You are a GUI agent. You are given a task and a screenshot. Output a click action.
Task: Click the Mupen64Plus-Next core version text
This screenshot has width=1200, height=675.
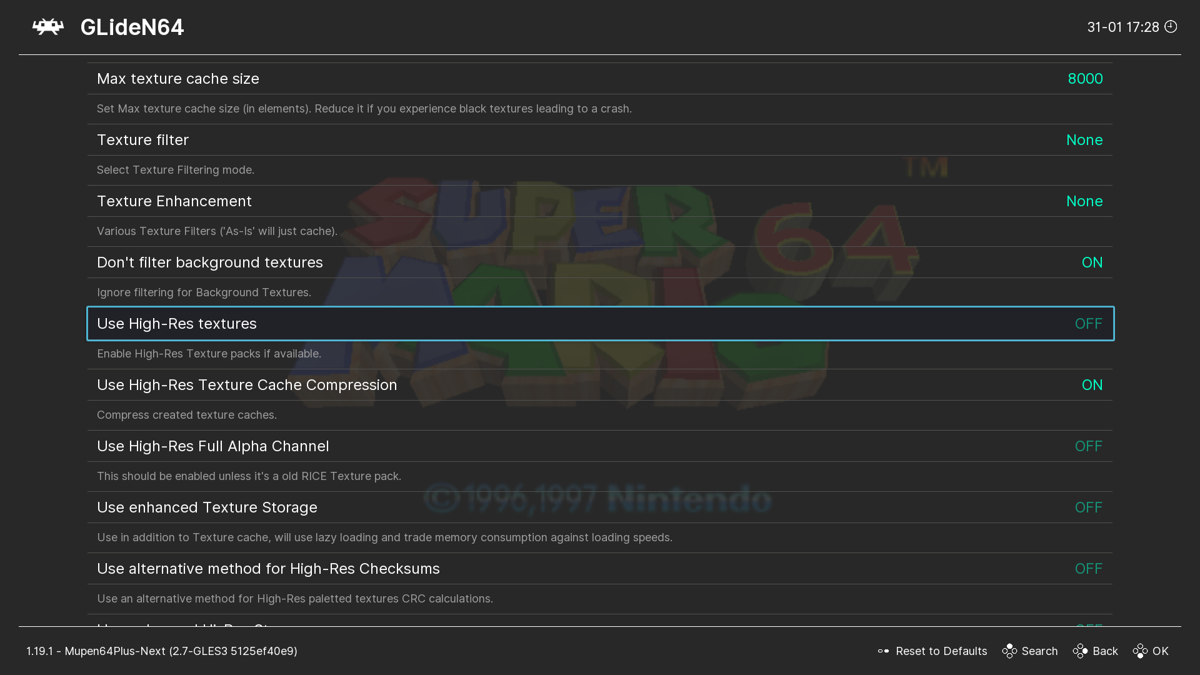(x=162, y=651)
